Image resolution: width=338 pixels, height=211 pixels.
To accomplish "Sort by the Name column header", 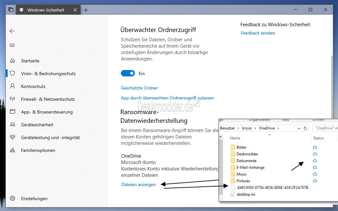I will pos(235,138).
